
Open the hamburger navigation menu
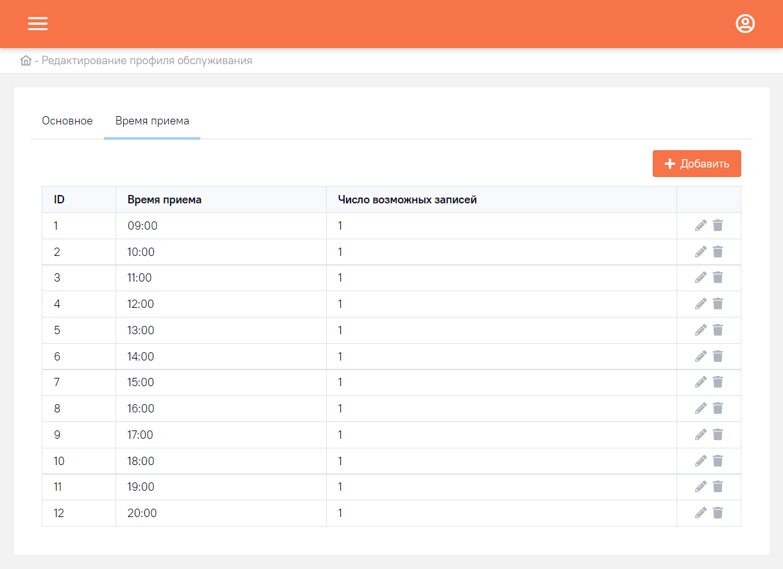click(x=38, y=24)
